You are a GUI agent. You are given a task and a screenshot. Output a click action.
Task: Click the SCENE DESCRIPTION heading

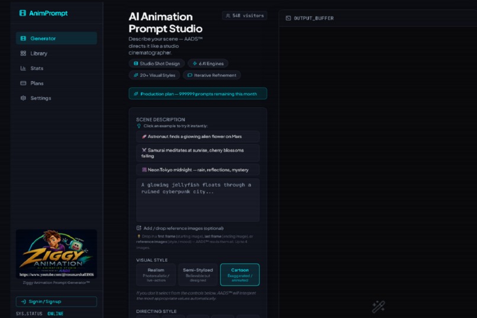pos(160,120)
